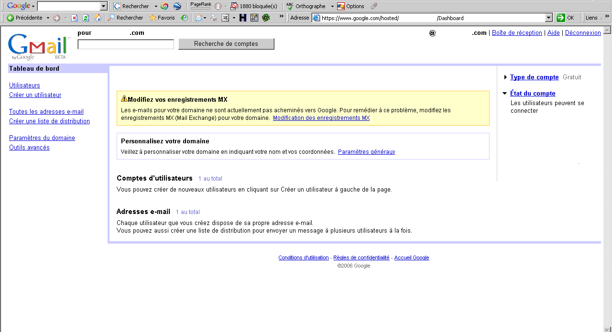Image resolution: width=612 pixels, height=332 pixels.
Task: Click the multicolor swirl icon in Google toolbar
Action: coord(164,6)
